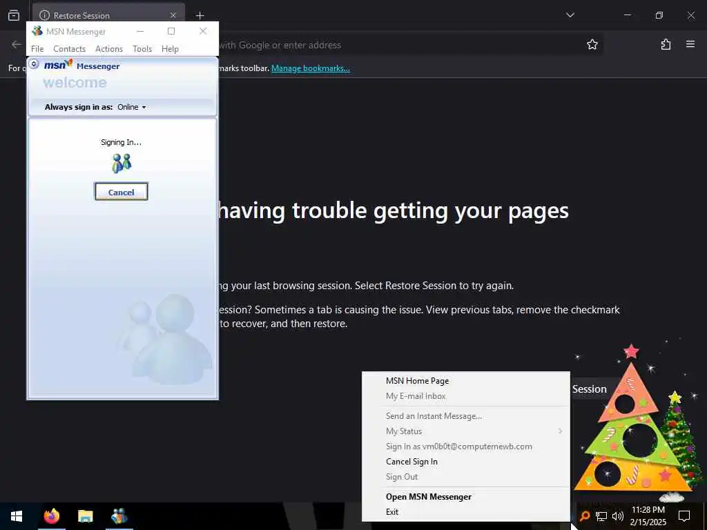Open the Windows Start menu
The image size is (707, 530).
17,516
